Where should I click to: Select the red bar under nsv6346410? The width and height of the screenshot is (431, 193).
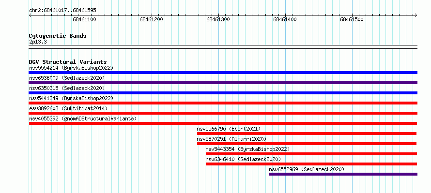pyautogui.click(x=311, y=164)
